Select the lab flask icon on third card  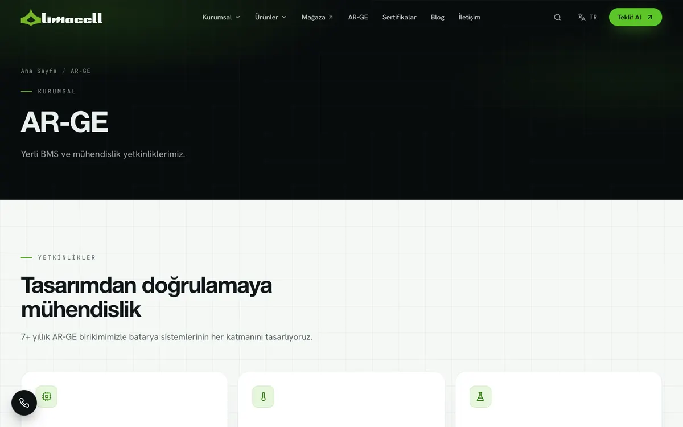(x=480, y=396)
